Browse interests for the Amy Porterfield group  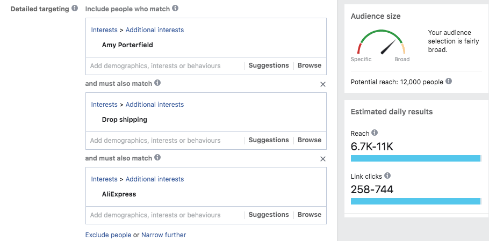pyautogui.click(x=310, y=65)
